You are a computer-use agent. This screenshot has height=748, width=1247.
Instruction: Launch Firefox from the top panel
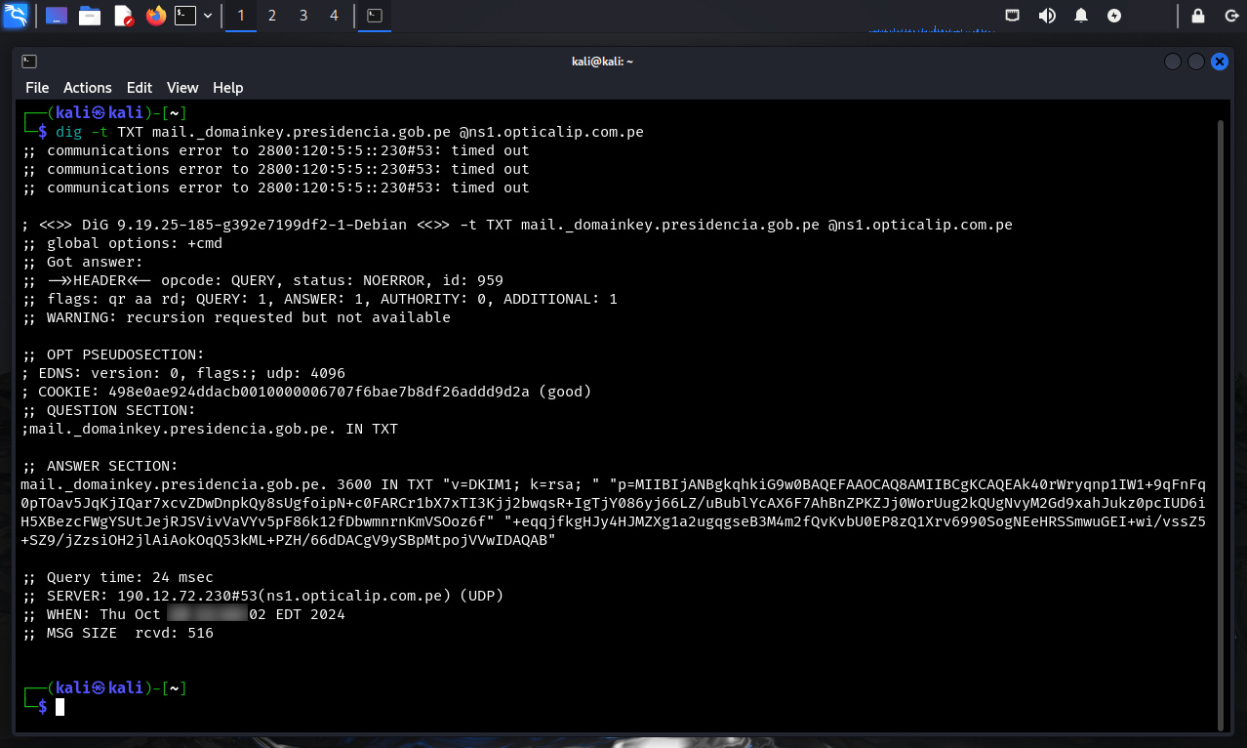point(155,16)
